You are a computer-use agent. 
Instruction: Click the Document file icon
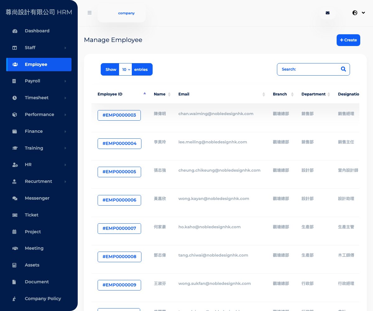click(x=14, y=282)
